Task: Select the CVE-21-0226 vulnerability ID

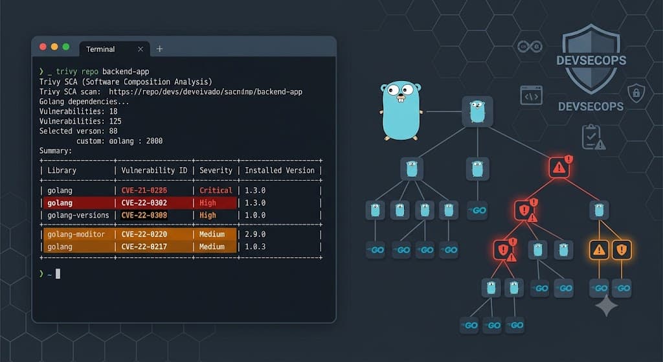Action: [x=144, y=190]
